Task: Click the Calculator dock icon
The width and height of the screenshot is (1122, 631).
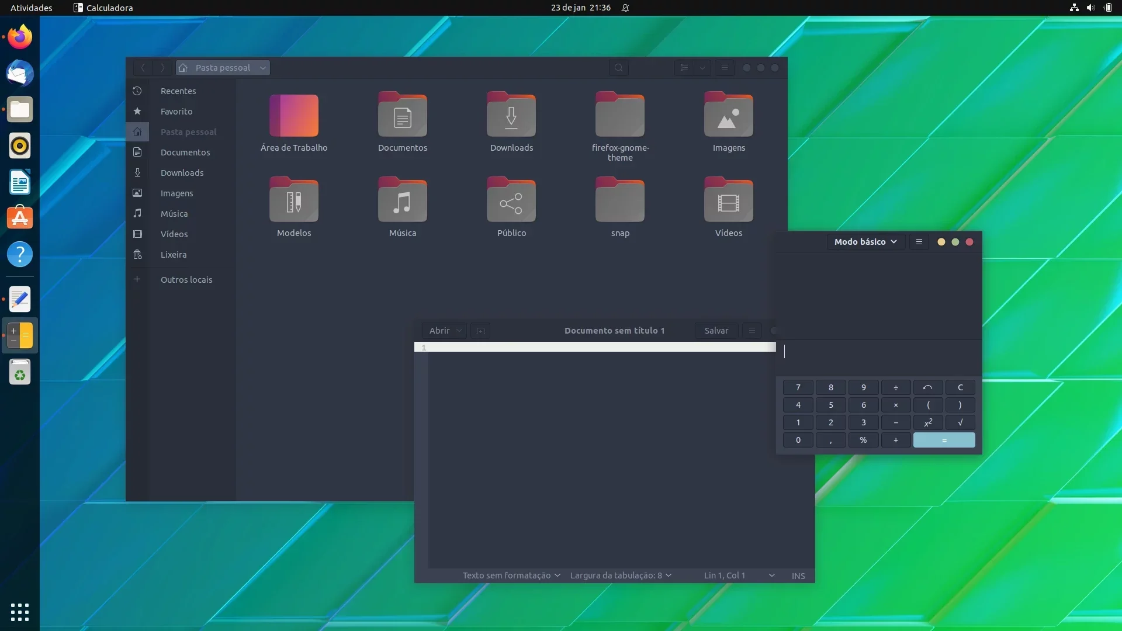Action: (20, 335)
